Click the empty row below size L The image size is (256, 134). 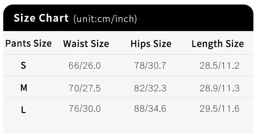coord(128,126)
